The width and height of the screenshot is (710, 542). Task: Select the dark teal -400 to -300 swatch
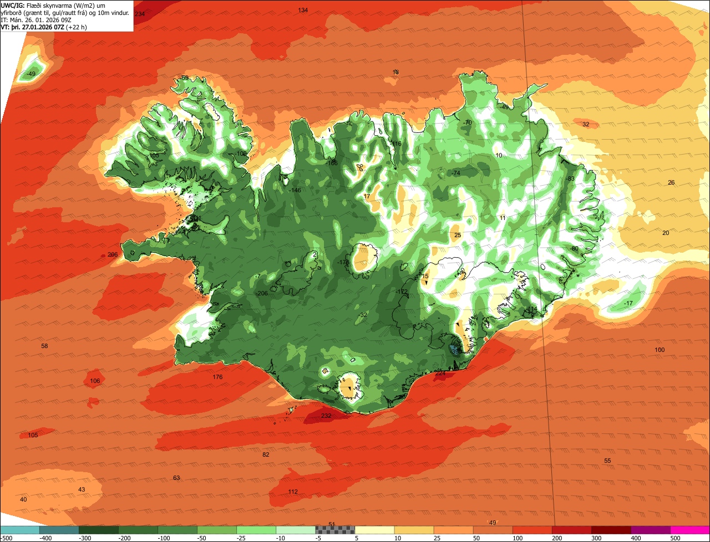(x=59, y=530)
